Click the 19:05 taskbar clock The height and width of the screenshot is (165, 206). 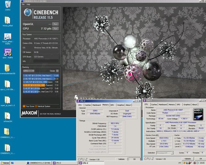[x=202, y=163]
